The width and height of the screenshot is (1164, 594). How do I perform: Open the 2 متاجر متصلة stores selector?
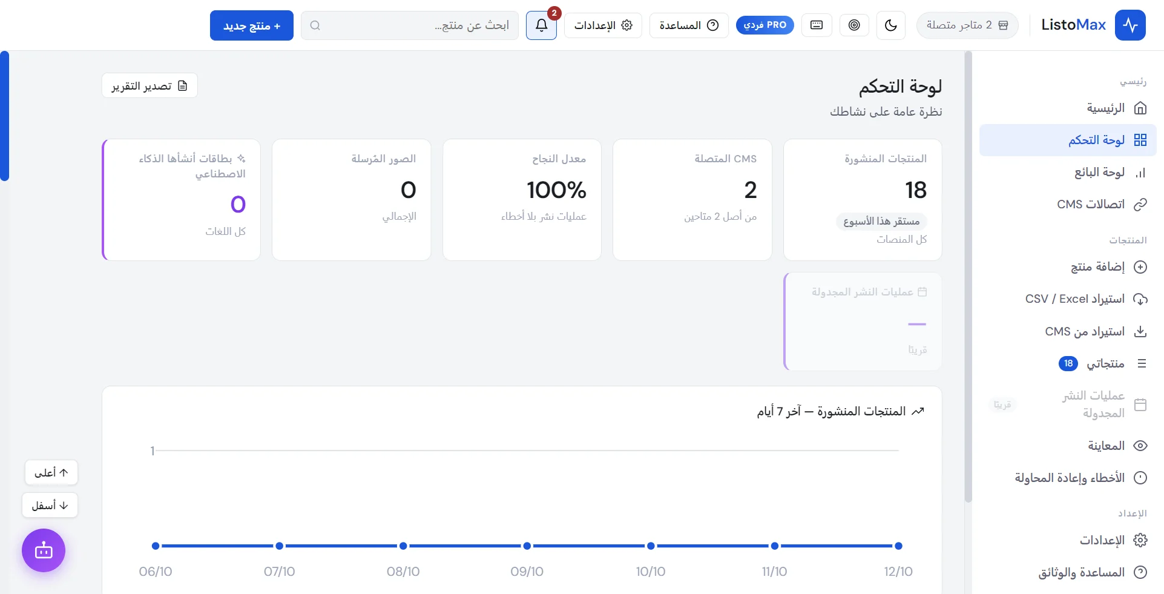967,25
